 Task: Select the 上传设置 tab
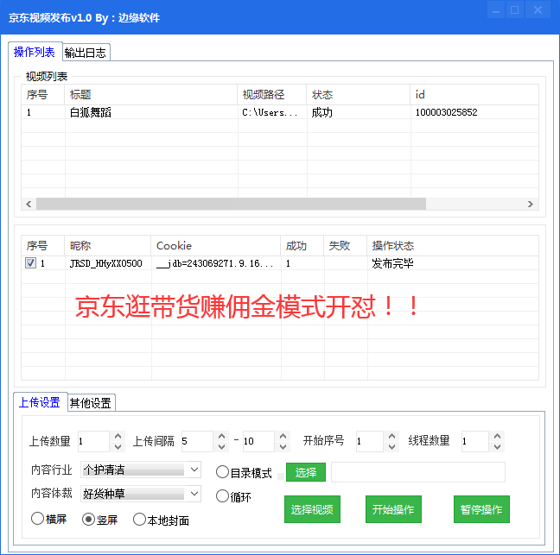(x=40, y=402)
